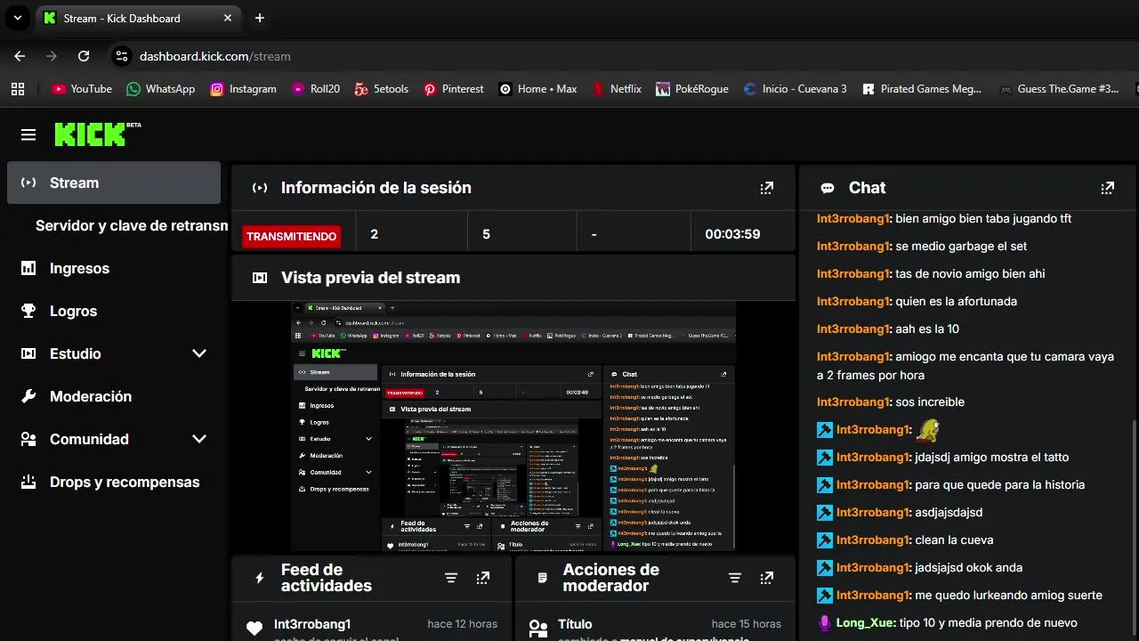Open filter options for Feed de actividades
Image resolution: width=1139 pixels, height=641 pixels.
pyautogui.click(x=451, y=578)
